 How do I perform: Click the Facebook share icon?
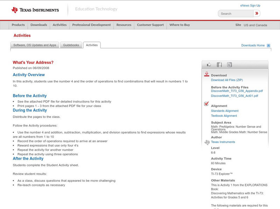(219, 64)
